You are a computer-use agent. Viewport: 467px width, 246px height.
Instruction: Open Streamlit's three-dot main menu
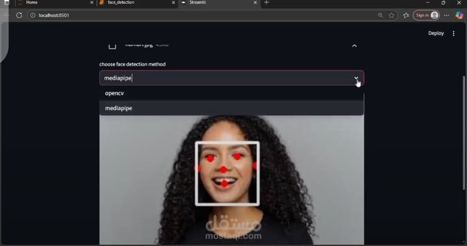click(x=453, y=34)
